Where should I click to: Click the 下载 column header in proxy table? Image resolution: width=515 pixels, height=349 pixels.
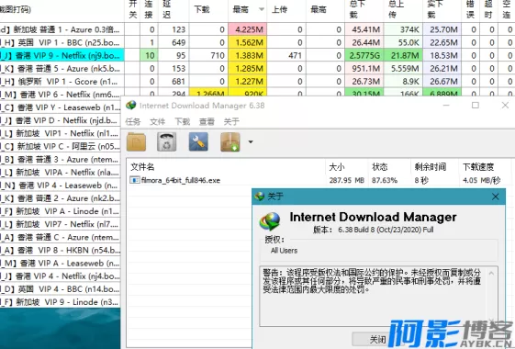click(x=208, y=9)
